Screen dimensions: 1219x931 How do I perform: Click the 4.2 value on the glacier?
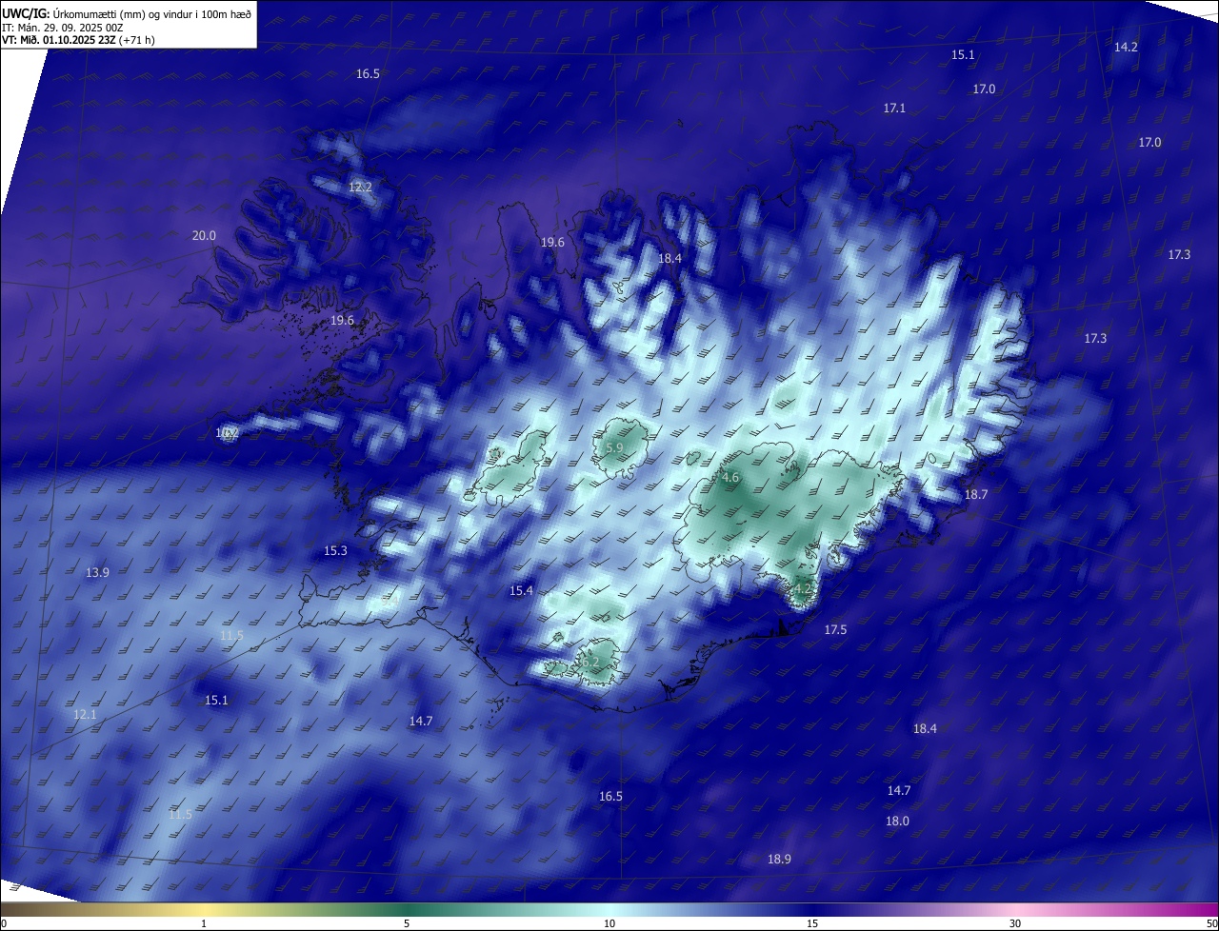tap(802, 588)
